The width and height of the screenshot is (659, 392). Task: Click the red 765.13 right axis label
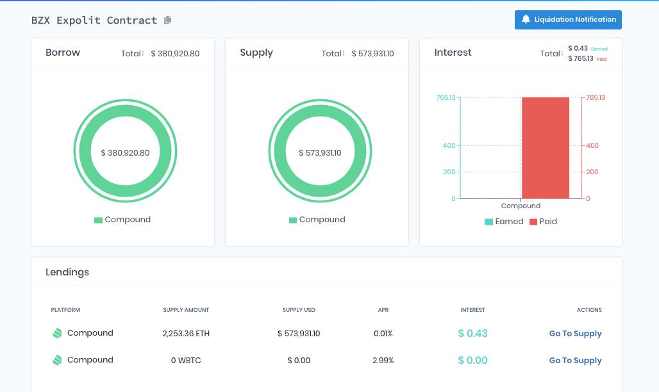[x=596, y=97]
